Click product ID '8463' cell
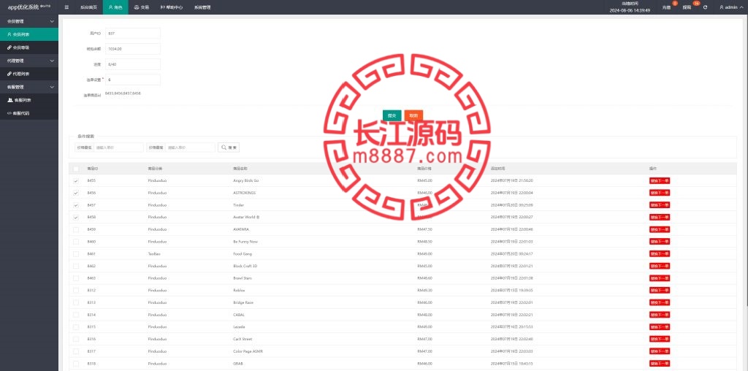The width and height of the screenshot is (748, 371). click(x=91, y=278)
